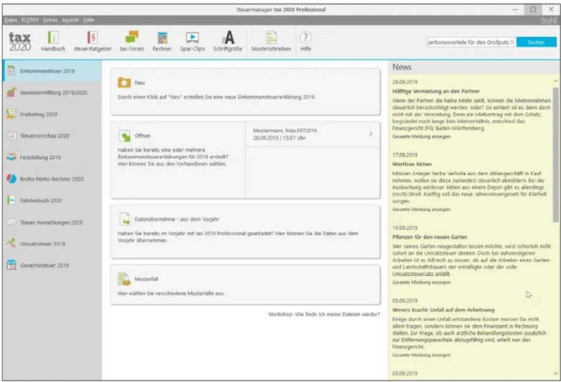
Task: Click the Wertlose Aktien headline
Action: (x=412, y=164)
